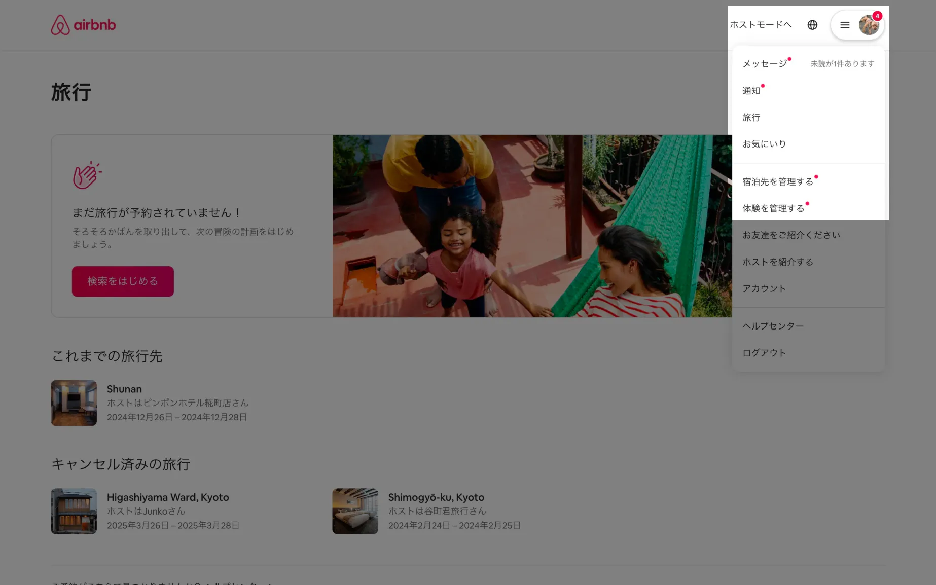The width and height of the screenshot is (936, 585).
Task: Click the profile avatar picture
Action: (x=869, y=25)
